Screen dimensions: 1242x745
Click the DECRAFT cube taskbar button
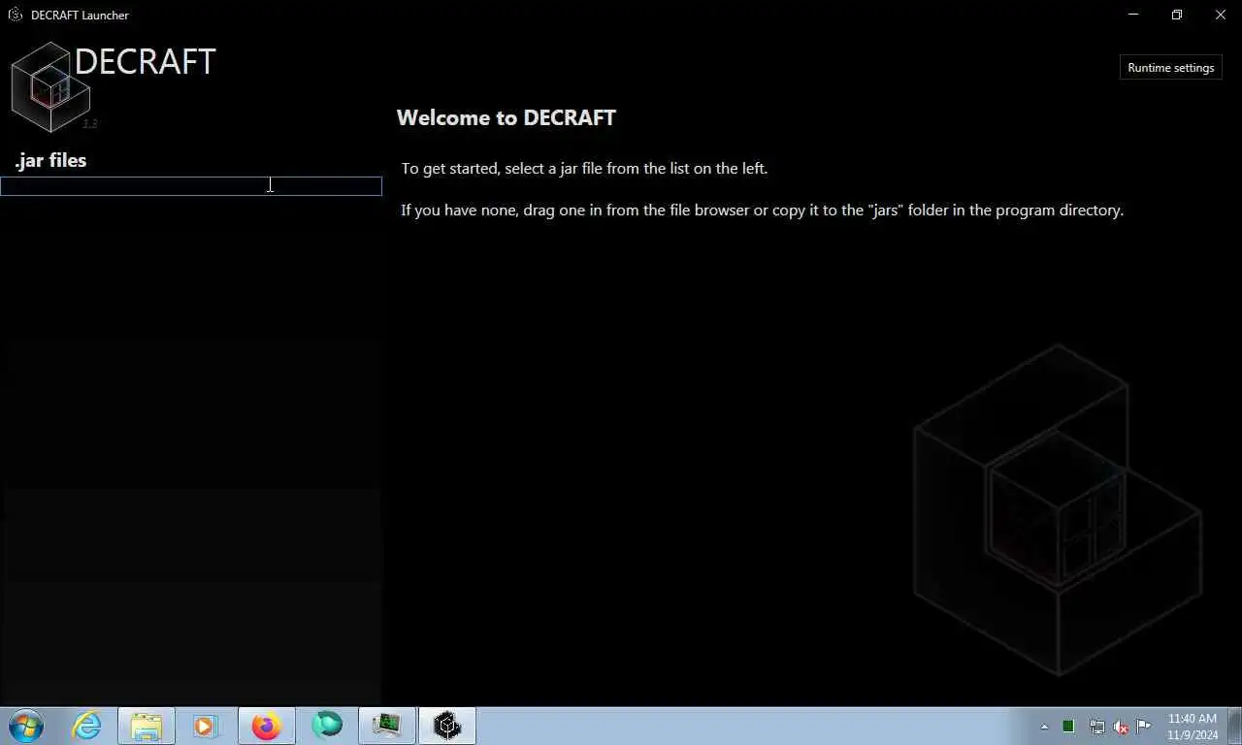(x=447, y=726)
